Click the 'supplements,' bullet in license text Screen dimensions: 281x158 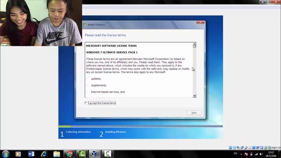point(99,85)
